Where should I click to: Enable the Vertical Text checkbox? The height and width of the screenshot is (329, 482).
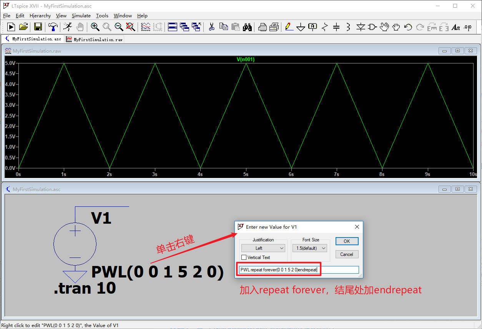pyautogui.click(x=245, y=257)
